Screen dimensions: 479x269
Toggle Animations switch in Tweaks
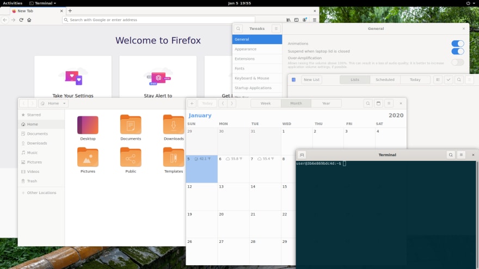tap(458, 43)
